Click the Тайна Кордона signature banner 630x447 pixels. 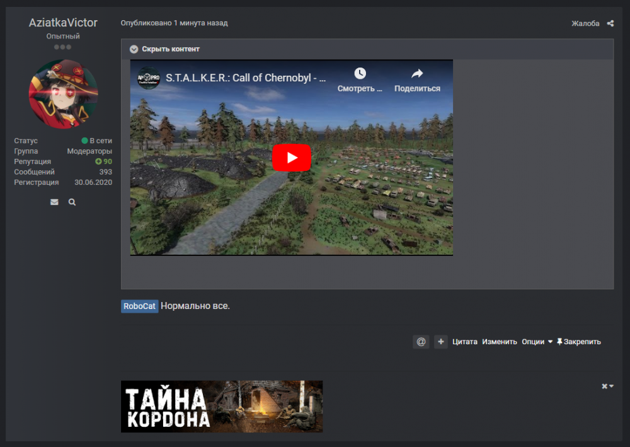(222, 406)
